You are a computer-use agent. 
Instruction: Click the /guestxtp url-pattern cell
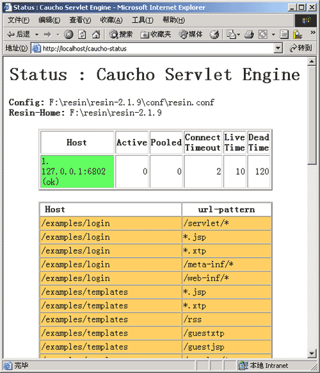tap(227, 333)
